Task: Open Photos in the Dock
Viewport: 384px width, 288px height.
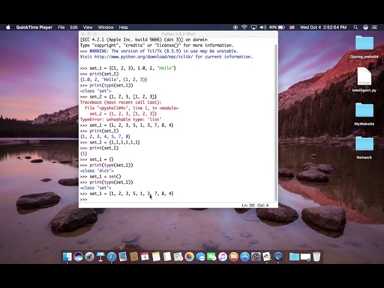Action: 190,257
